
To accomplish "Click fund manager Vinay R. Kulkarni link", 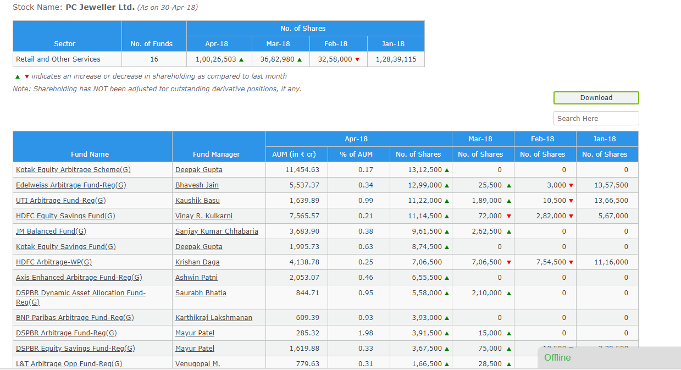I will point(203,216).
